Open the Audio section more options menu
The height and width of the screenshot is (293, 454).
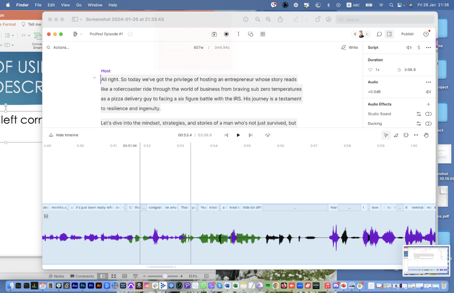tap(428, 82)
